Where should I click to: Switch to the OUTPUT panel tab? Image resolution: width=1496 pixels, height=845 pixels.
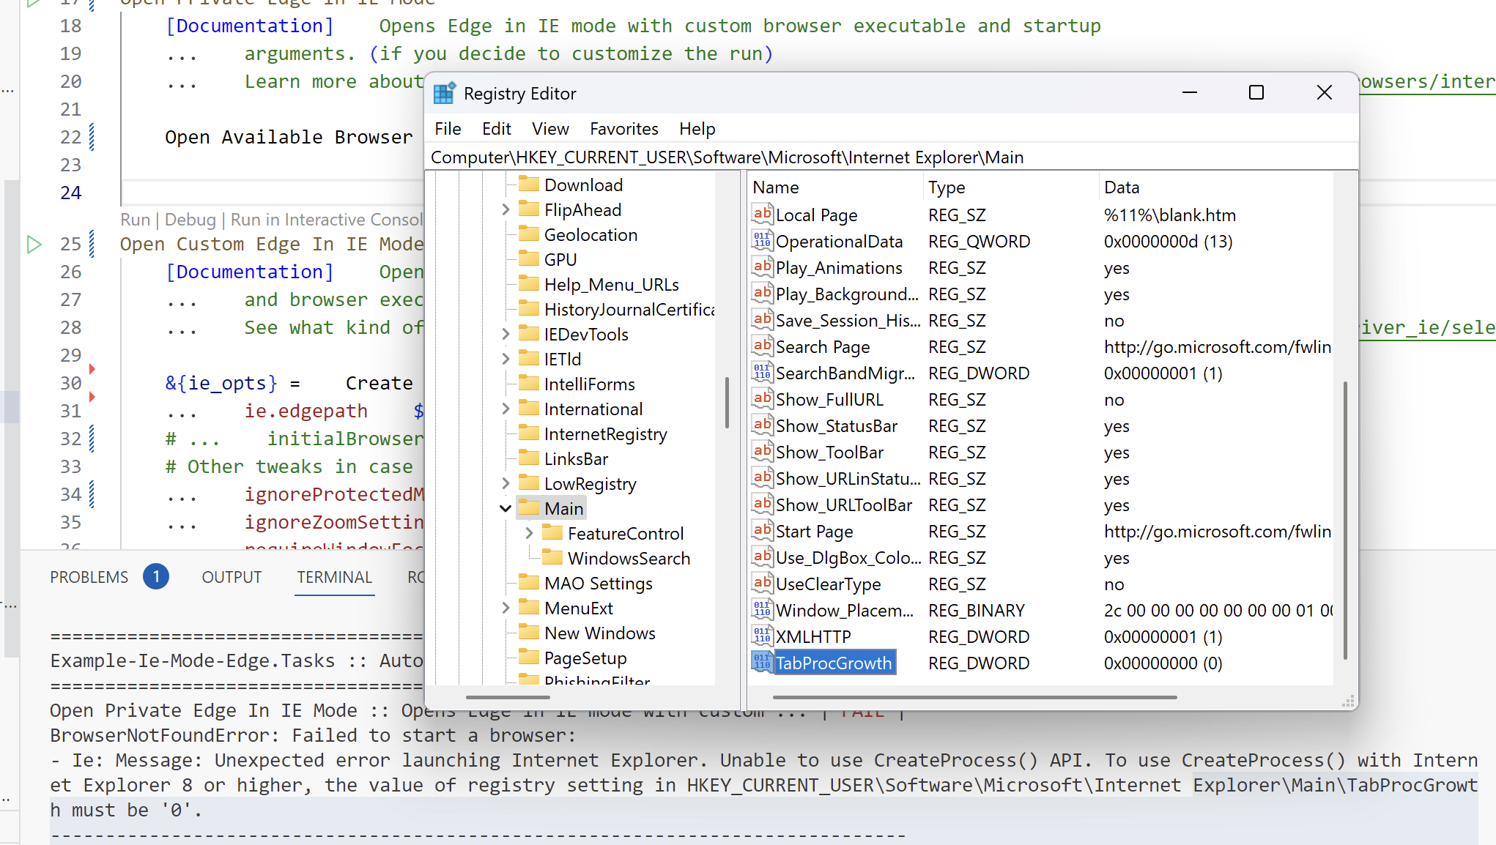pos(232,577)
